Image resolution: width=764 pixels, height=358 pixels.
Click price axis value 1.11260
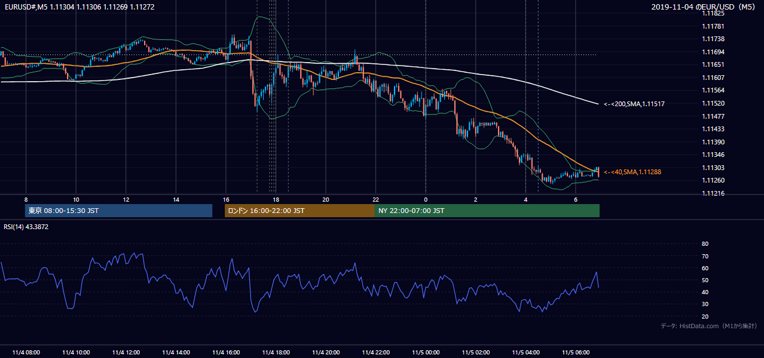click(x=714, y=180)
